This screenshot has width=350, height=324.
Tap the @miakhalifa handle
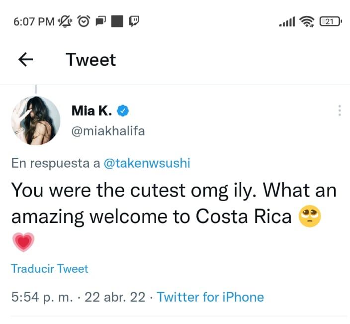108,130
